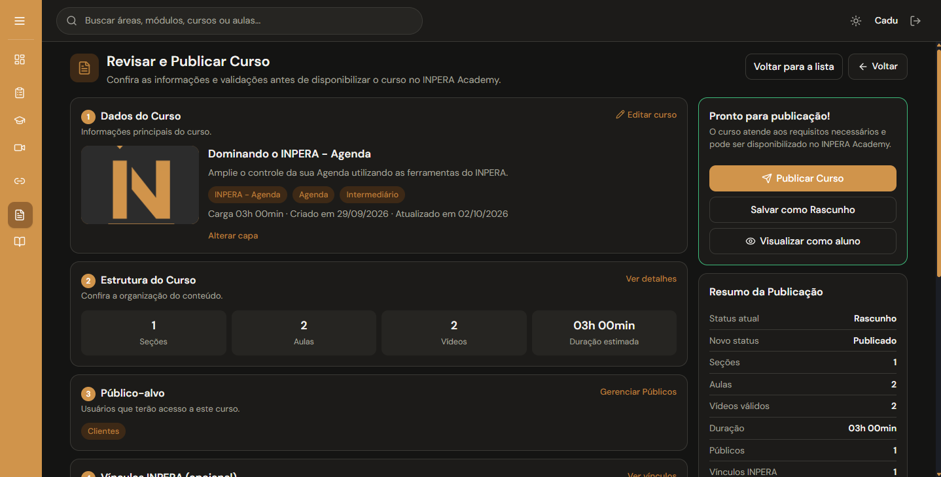Click Visualizar como aluno button
This screenshot has height=477, width=941.
point(803,241)
